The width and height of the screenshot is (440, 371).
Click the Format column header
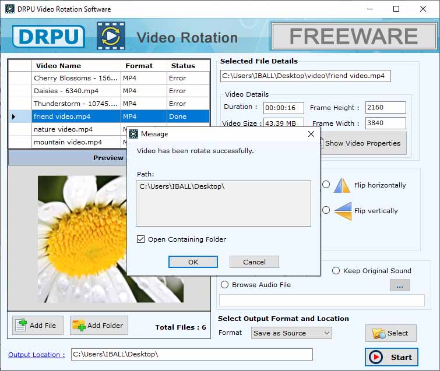tap(144, 66)
